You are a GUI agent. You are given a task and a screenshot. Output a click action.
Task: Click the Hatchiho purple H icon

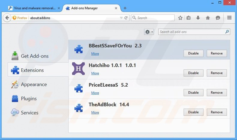(x=78, y=69)
